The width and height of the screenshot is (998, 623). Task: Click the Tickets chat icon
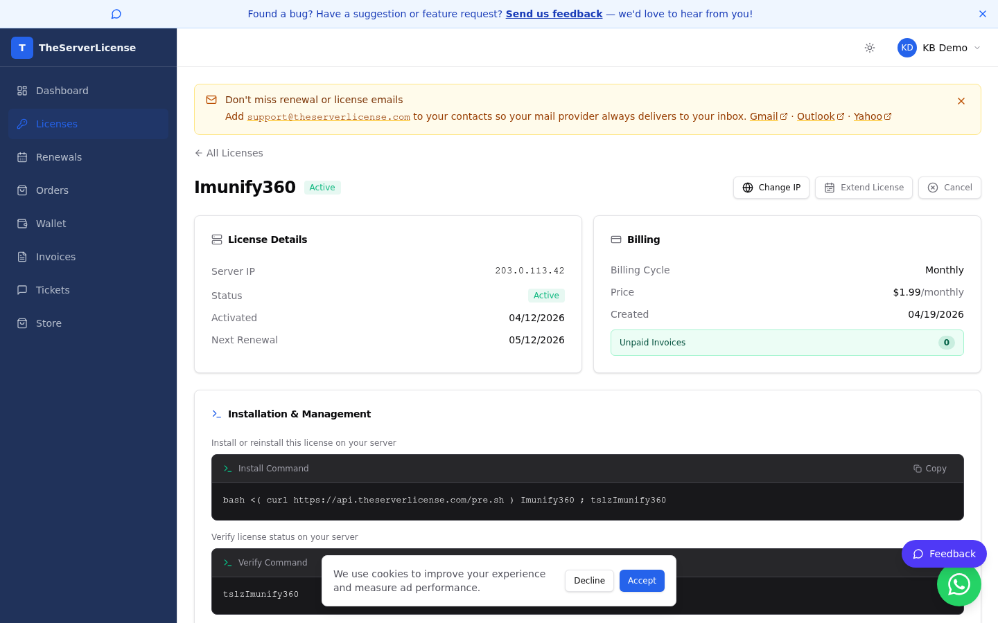[x=22, y=290]
